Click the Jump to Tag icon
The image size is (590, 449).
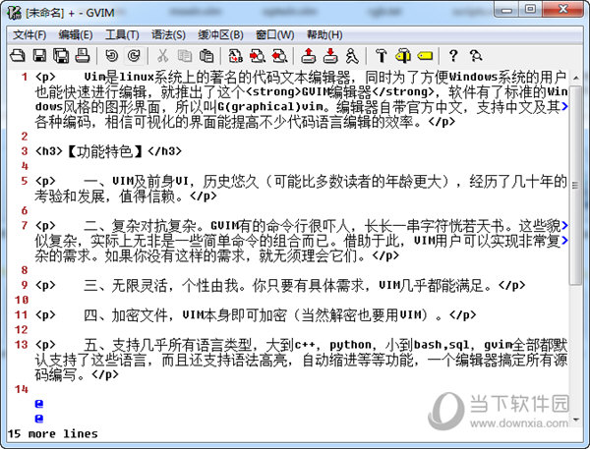[425, 56]
